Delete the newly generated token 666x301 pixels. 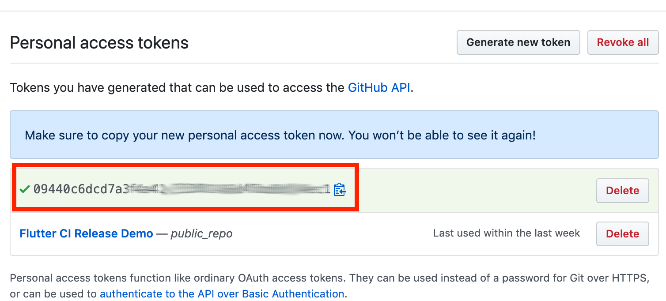pyautogui.click(x=622, y=191)
